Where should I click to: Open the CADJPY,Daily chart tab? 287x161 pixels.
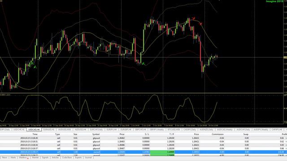190,130
